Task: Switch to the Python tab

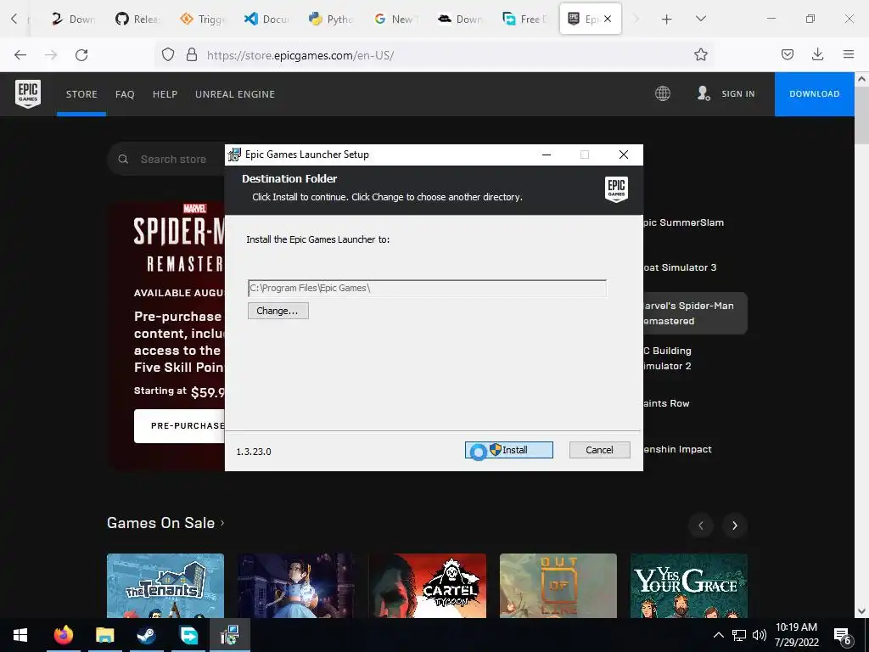Action: [x=333, y=20]
